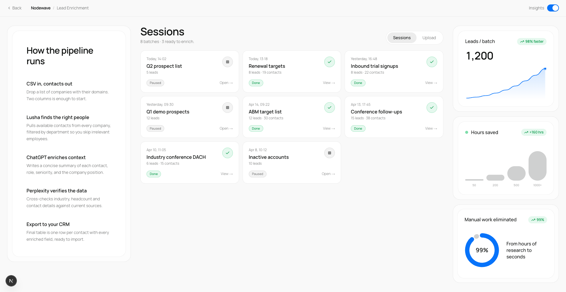View the Renewal targets results
This screenshot has width=566, height=292.
click(x=329, y=83)
